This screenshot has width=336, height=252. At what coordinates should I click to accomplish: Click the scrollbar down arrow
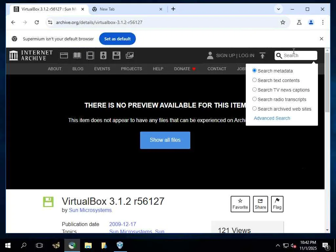327,230
